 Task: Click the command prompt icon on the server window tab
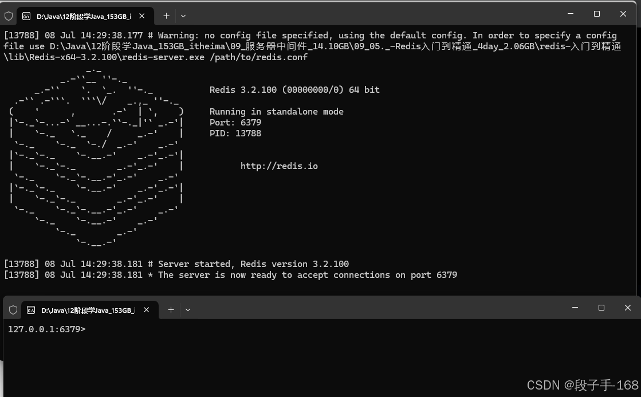pos(26,16)
